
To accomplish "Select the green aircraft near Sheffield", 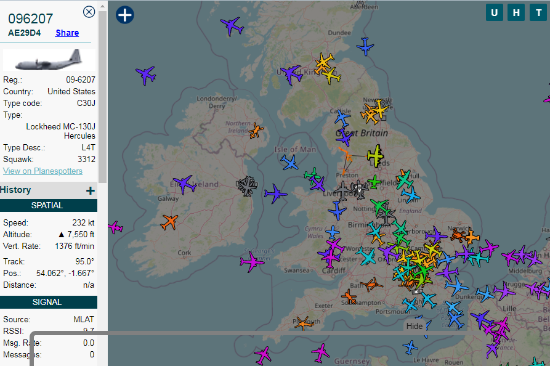I will click(374, 182).
